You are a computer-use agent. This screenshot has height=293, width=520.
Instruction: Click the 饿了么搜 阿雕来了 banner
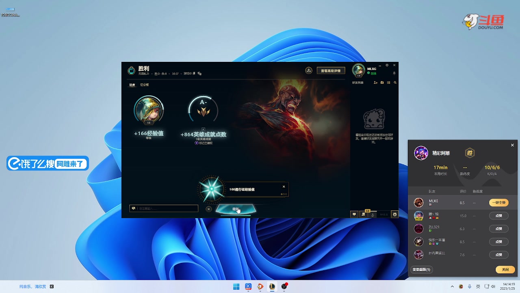point(48,164)
